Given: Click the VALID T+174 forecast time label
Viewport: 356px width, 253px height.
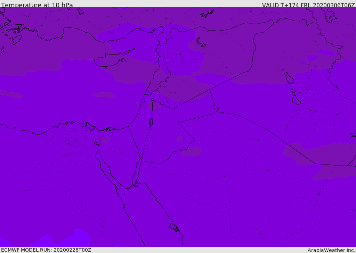Looking at the screenshot, I should coord(308,5).
